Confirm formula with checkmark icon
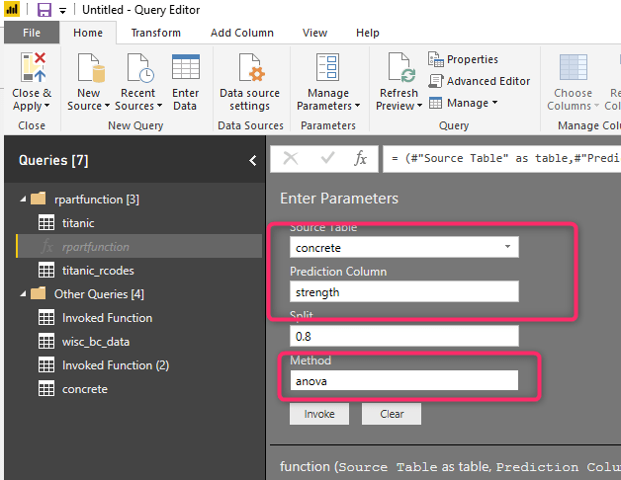Screen dimensions: 621x480 click(x=328, y=158)
